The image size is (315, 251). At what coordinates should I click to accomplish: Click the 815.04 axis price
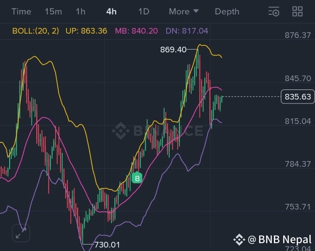298,121
